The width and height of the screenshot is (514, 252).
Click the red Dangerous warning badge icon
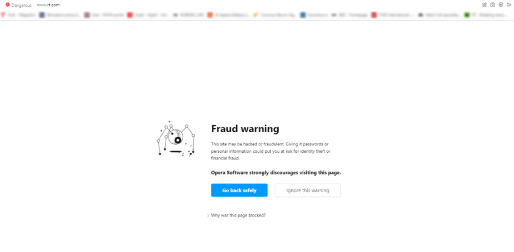7,5
